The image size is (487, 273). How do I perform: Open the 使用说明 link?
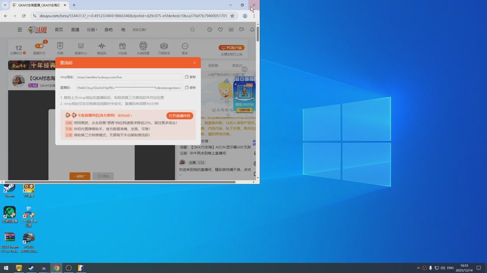click(x=125, y=115)
